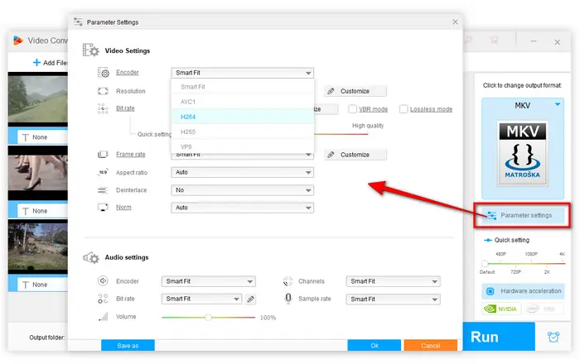The width and height of the screenshot is (580, 364).
Task: Click the Parameter settings button
Action: [x=522, y=215]
